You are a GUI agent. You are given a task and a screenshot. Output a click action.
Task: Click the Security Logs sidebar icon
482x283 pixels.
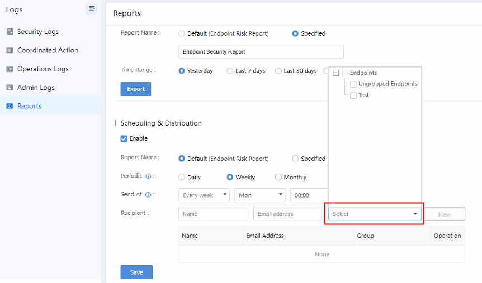(x=10, y=32)
